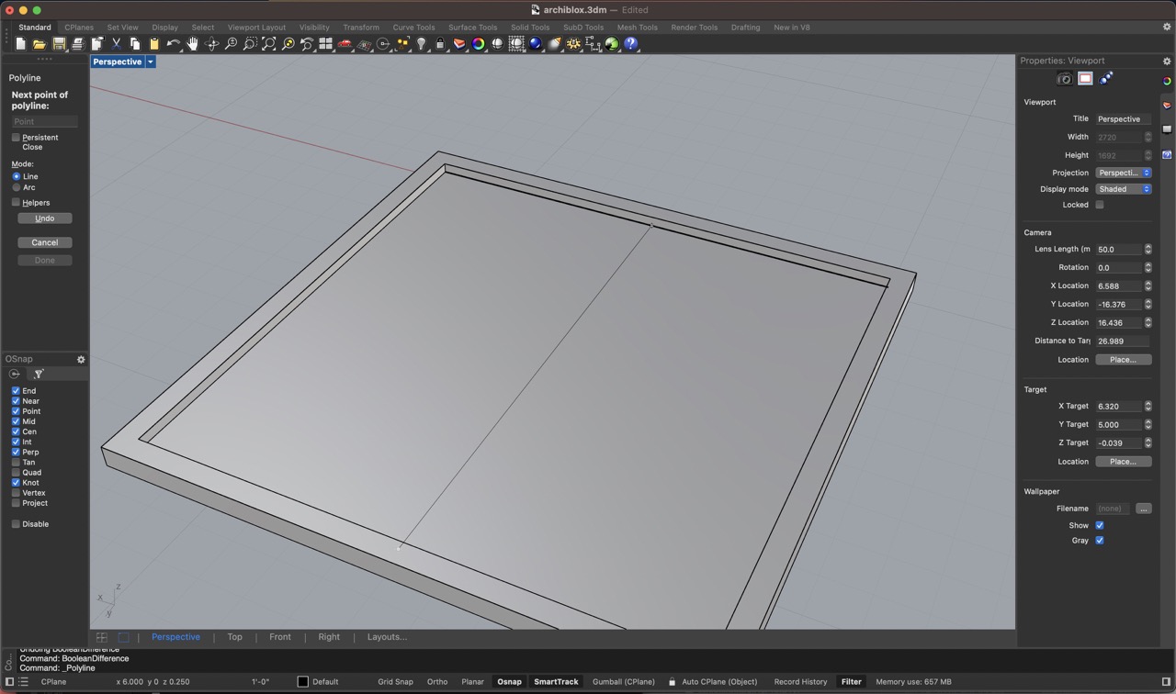
Task: Click camera Location Place... button
Action: (x=1124, y=360)
